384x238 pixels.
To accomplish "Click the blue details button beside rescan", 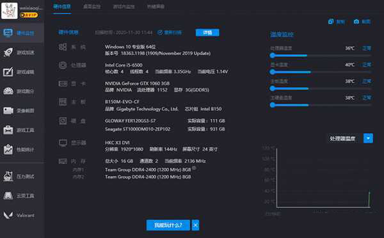I will pyautogui.click(x=207, y=33).
